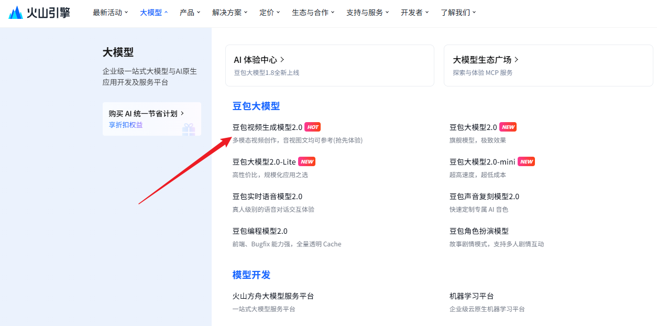Expand the 开发者 menu
The height and width of the screenshot is (326, 657).
415,13
